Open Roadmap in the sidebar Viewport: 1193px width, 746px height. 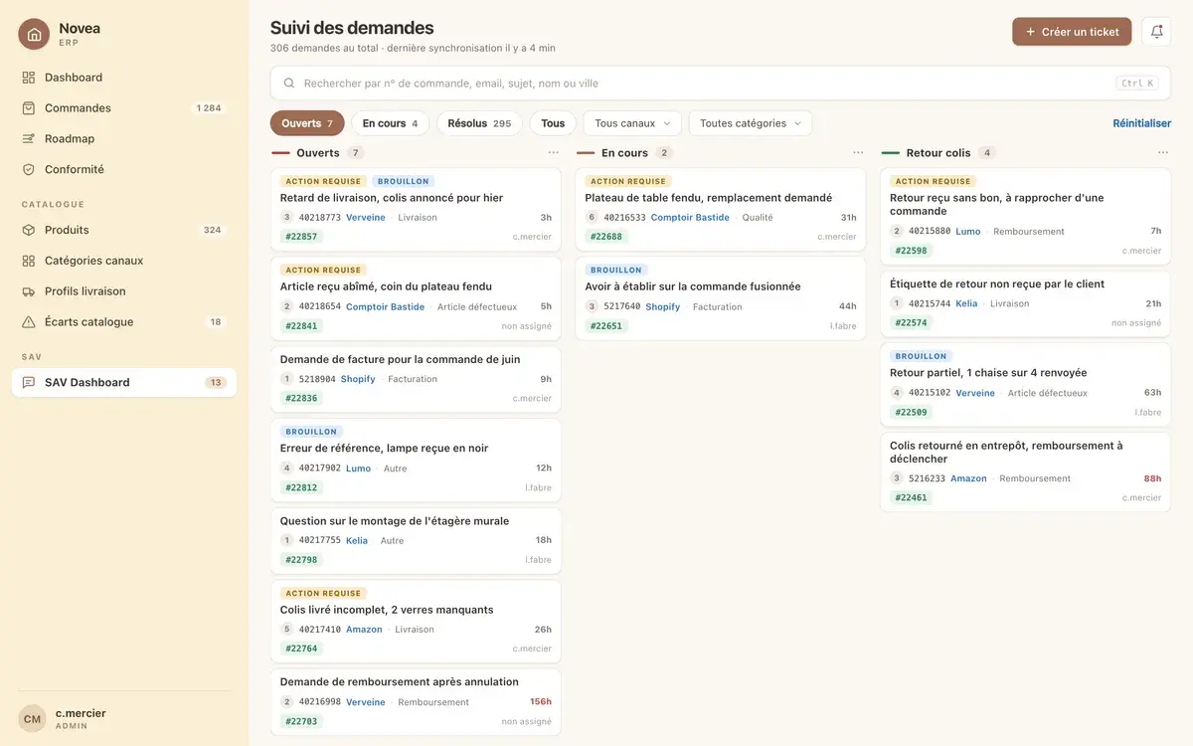click(x=124, y=139)
